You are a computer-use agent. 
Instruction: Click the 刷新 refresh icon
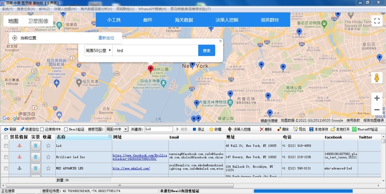[6, 129]
